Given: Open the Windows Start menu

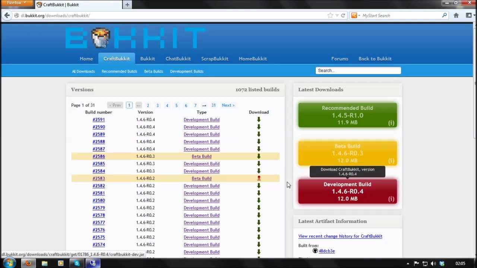Looking at the screenshot, I should click(9, 263).
